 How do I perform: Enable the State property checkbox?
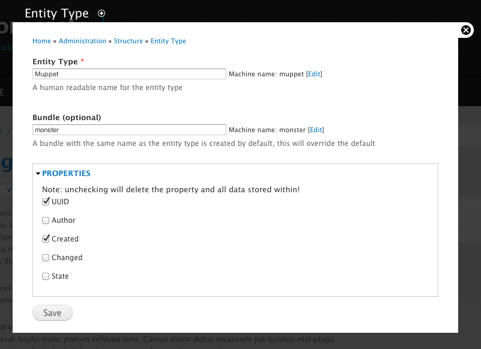[x=46, y=276]
